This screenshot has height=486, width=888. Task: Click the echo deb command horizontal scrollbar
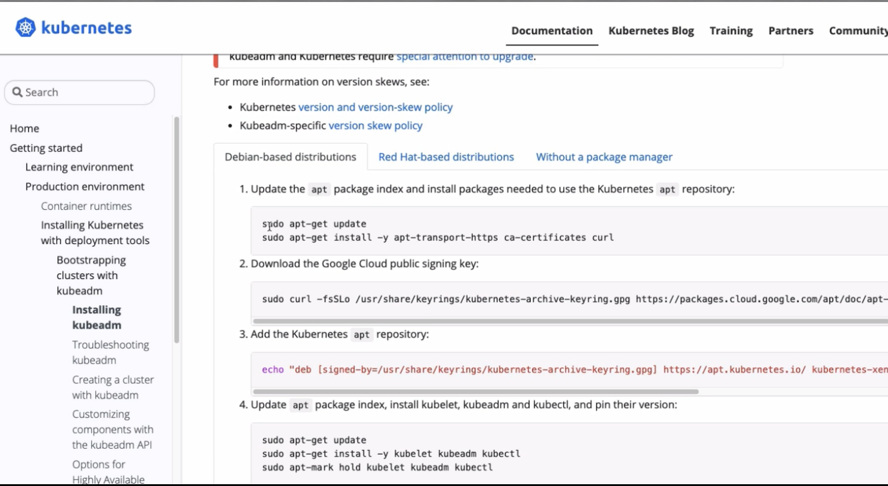click(x=475, y=391)
